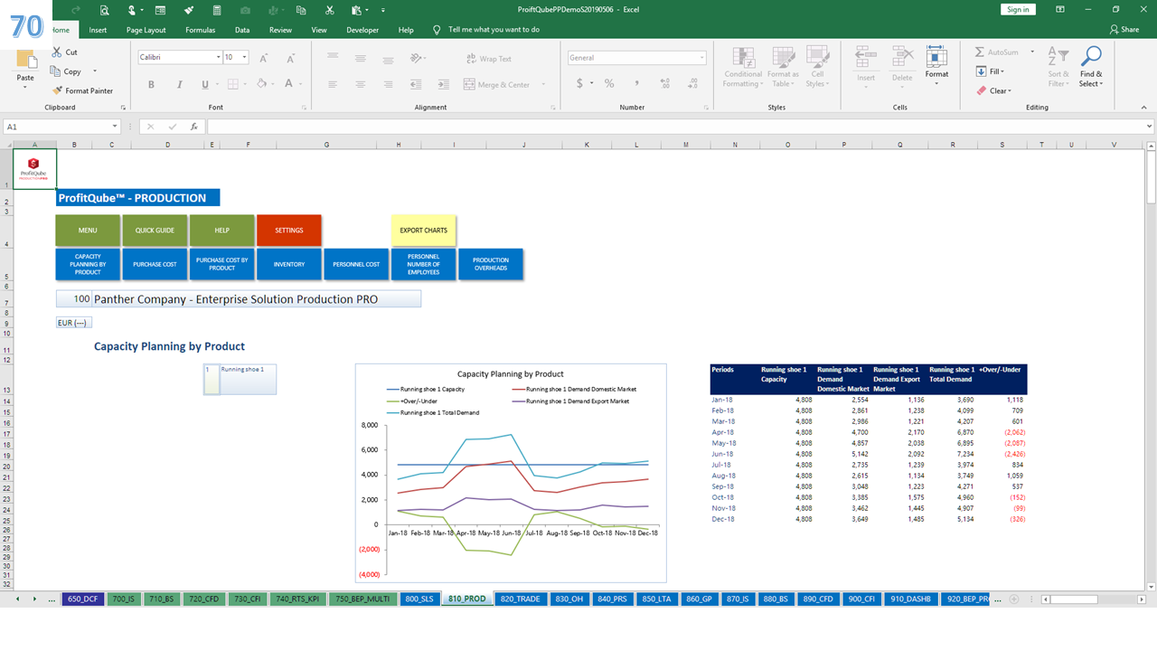1157x651 pixels.
Task: Open the Developer ribbon tab
Action: [x=362, y=30]
